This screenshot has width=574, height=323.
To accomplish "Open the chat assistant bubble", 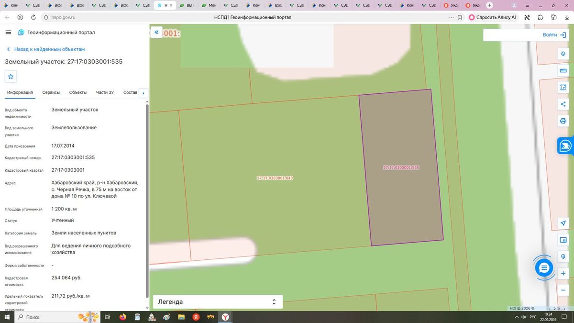I will coord(544,267).
